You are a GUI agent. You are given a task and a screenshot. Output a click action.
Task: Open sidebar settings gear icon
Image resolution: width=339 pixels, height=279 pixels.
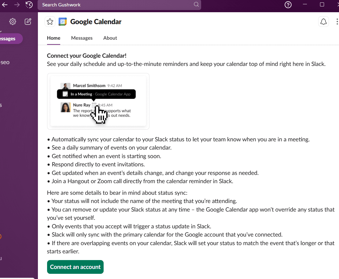[13, 21]
